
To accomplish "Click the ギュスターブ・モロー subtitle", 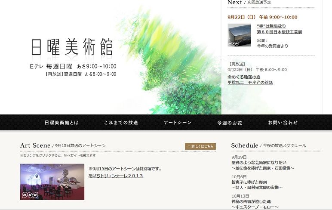I will [x=255, y=207].
